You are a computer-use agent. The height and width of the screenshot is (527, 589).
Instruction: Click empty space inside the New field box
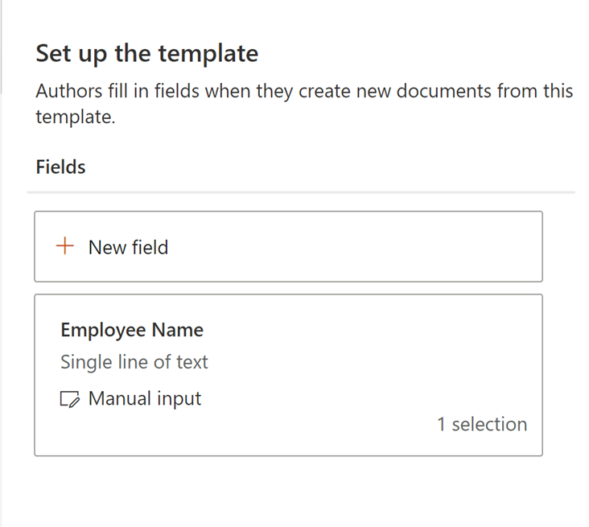tap(362, 246)
